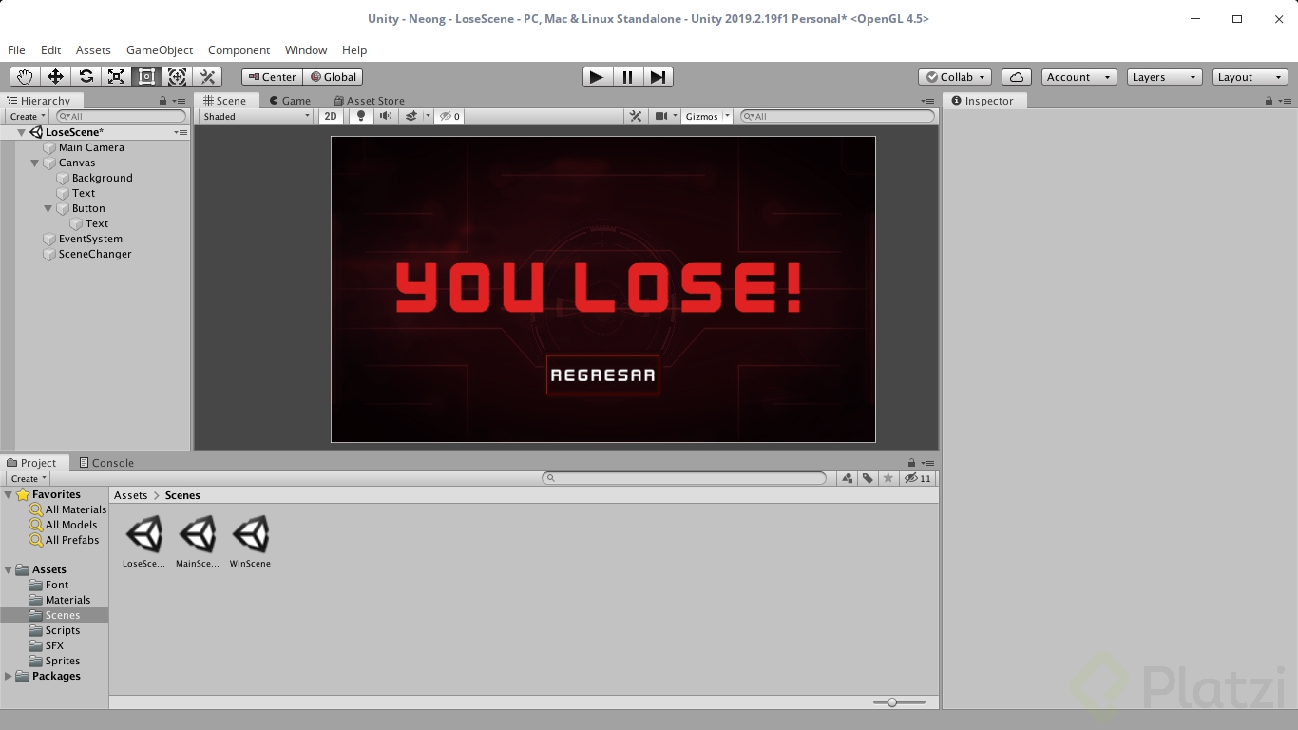Lock the Inspector panel
This screenshot has width=1298, height=730.
pyautogui.click(x=1269, y=101)
